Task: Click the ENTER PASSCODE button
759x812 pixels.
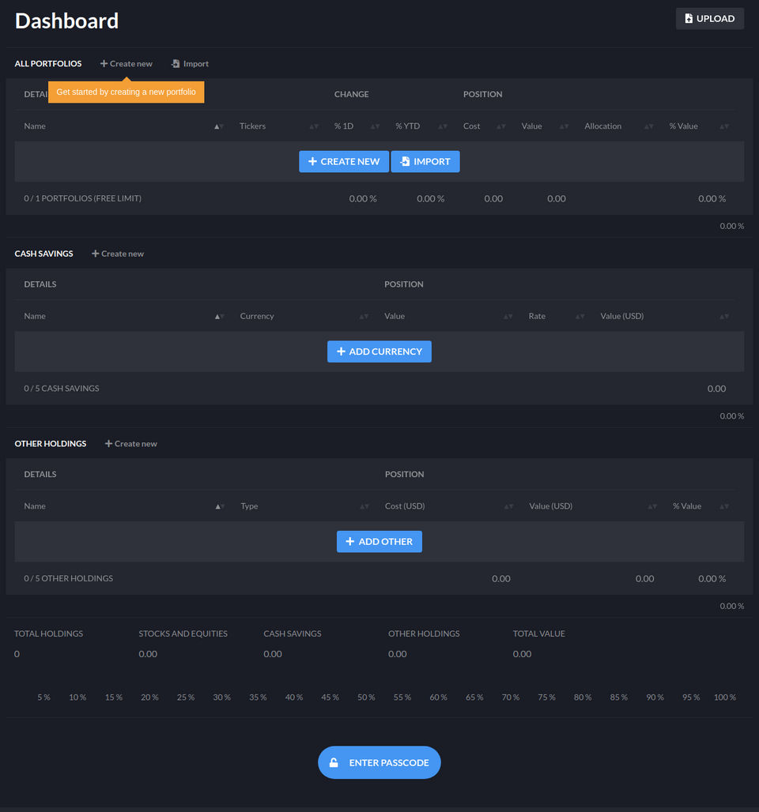Action: [379, 762]
